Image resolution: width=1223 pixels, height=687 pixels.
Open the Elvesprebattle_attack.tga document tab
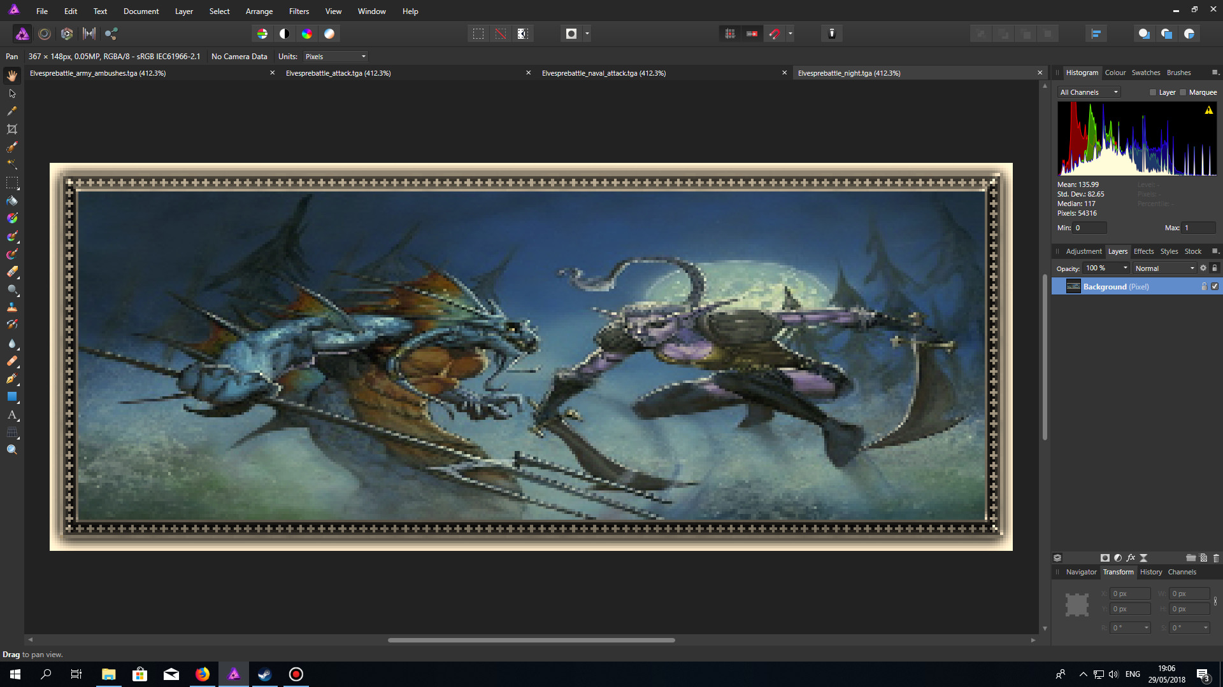point(338,73)
